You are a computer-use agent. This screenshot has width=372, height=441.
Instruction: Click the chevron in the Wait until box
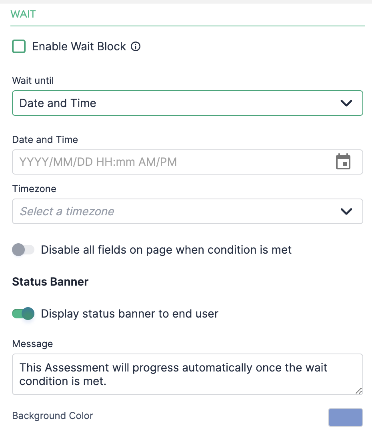pyautogui.click(x=346, y=103)
